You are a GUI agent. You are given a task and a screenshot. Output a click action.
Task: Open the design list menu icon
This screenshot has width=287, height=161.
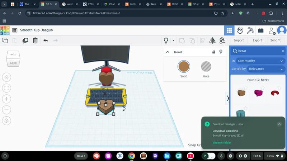point(15,30)
